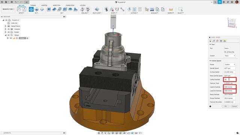Screen dimensions: 240x135
Task: Click the Post Process icon in Actions
Action: 134,9
